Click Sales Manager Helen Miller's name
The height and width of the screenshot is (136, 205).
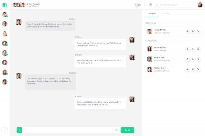click(160, 47)
